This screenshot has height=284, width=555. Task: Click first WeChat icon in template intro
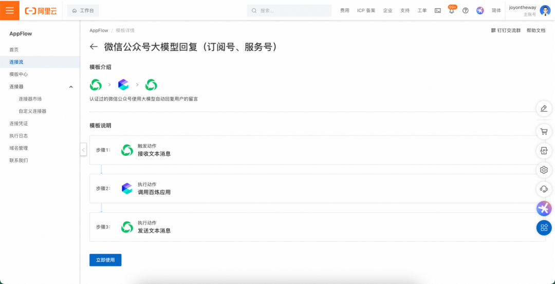96,85
